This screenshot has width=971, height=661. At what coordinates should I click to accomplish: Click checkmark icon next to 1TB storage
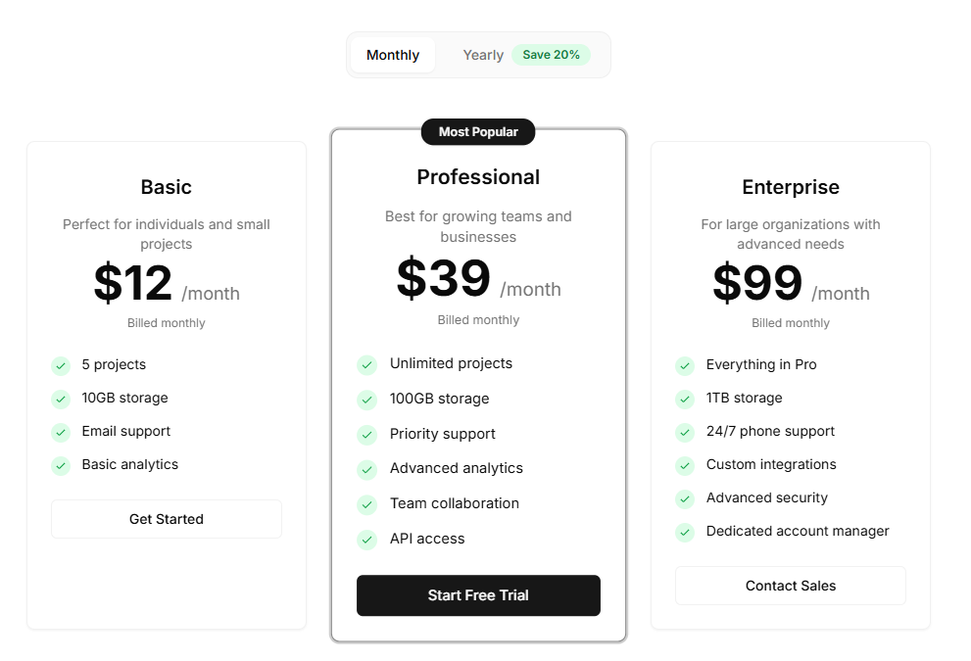685,399
